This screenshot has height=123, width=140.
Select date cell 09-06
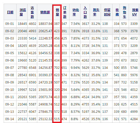(x=9, y=60)
